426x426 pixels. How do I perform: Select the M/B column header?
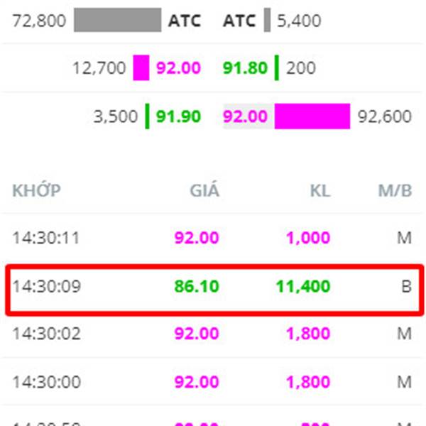pos(395,191)
